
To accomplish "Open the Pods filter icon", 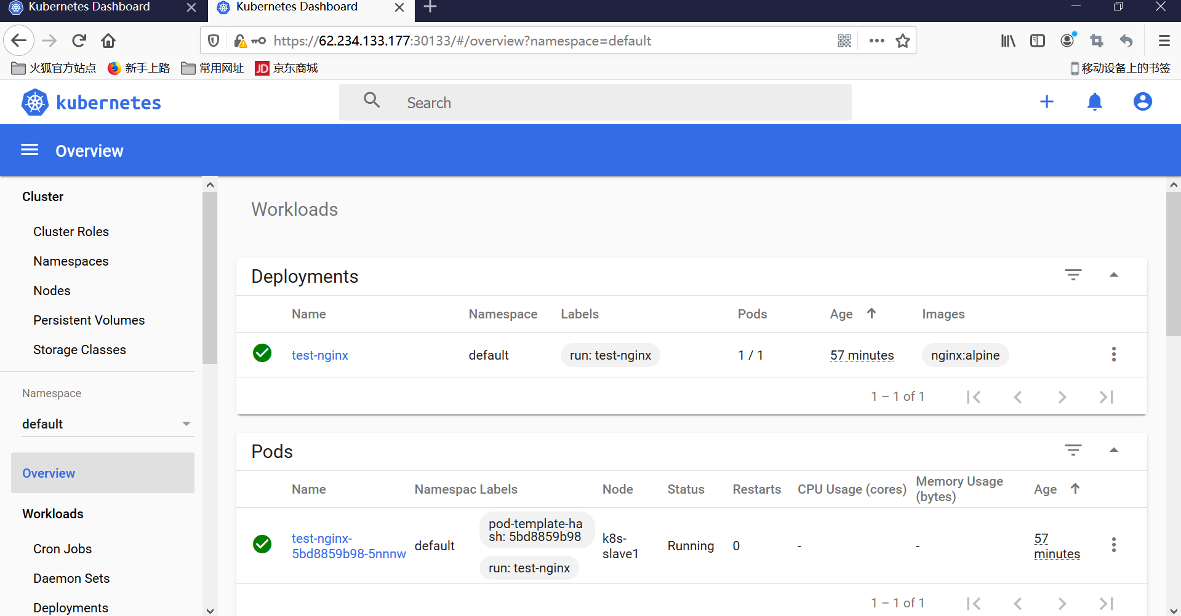I will (1073, 450).
